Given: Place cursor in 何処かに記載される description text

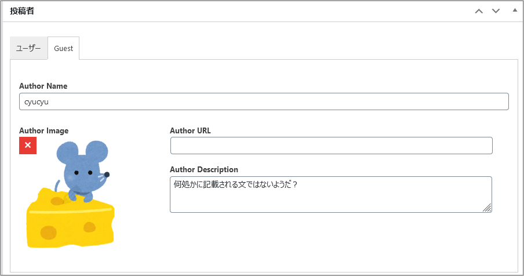Looking at the screenshot, I should click(235, 184).
